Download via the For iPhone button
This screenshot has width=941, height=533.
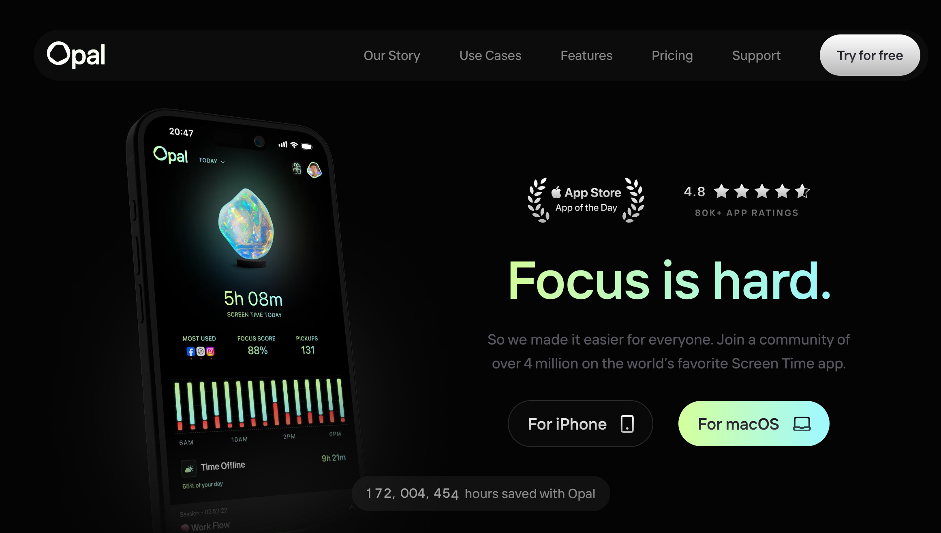pyautogui.click(x=580, y=424)
